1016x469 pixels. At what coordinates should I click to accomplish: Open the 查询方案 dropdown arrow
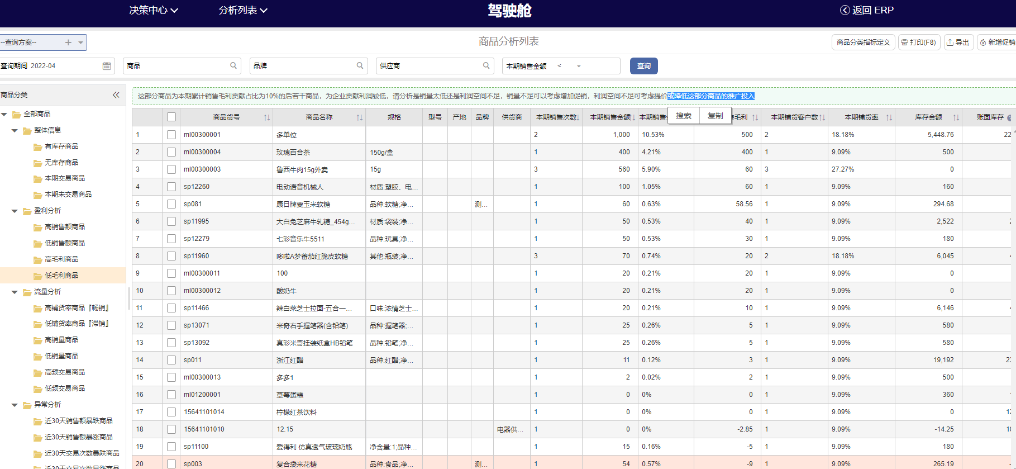pyautogui.click(x=81, y=42)
